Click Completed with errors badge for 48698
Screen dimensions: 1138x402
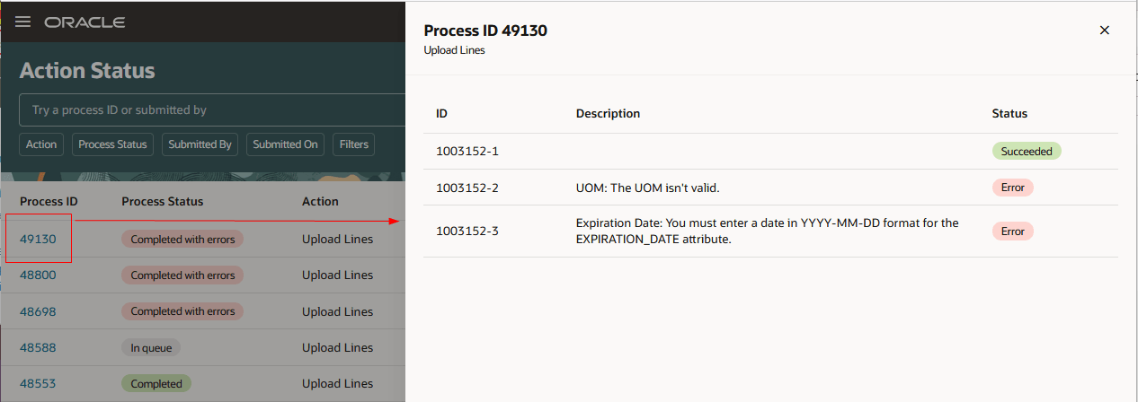click(182, 311)
